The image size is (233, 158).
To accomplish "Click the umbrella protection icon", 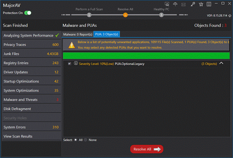I will (175, 4).
